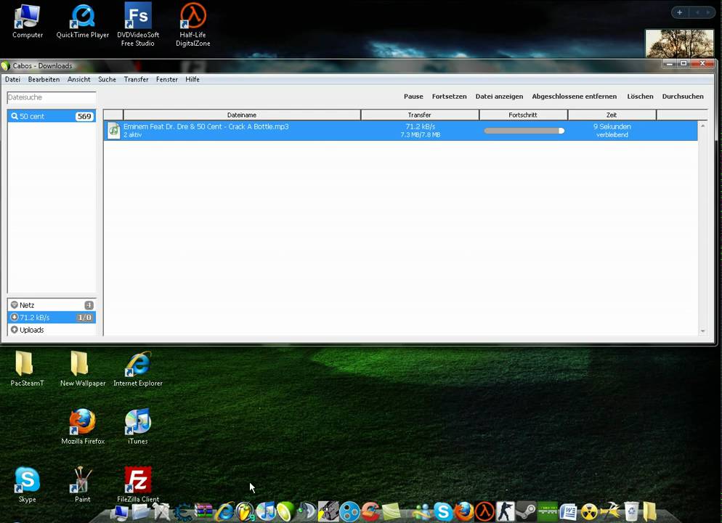Click the download progress bar
The width and height of the screenshot is (722, 523).
tap(524, 131)
